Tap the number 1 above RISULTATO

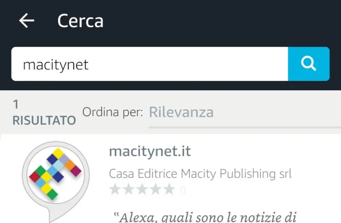[x=16, y=105]
